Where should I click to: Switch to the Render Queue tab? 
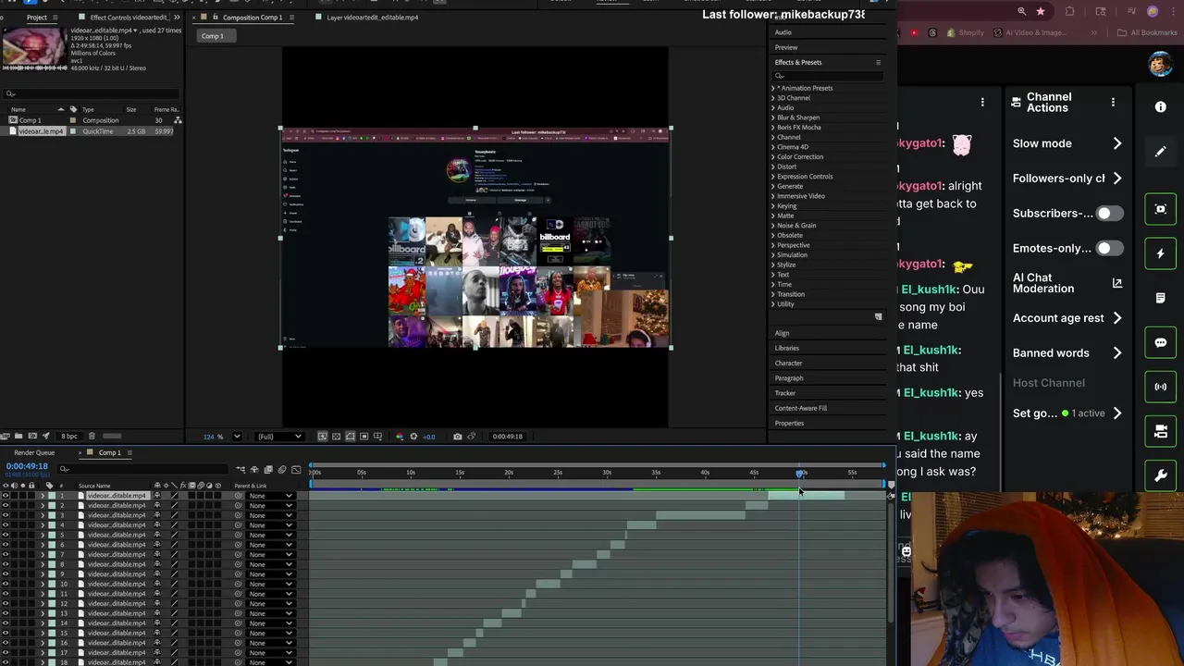34,452
